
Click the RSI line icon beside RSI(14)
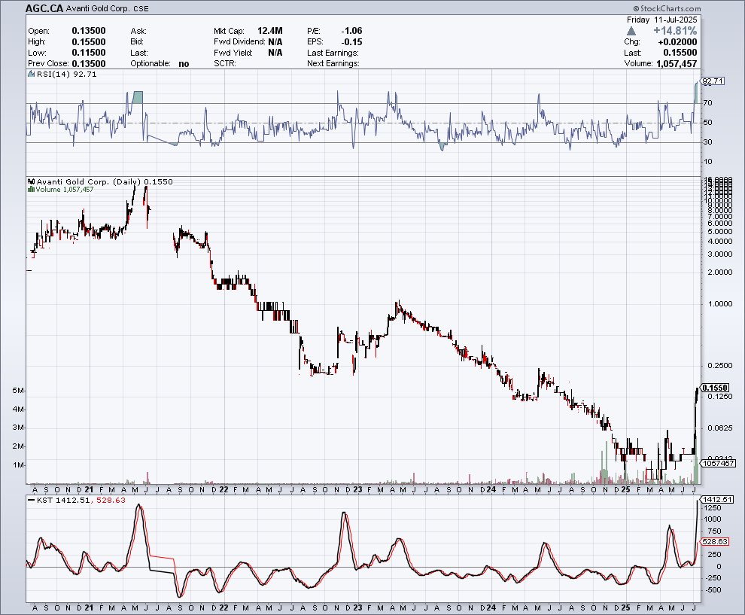[31, 74]
